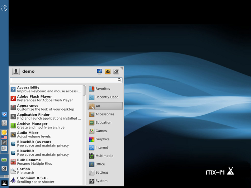Click the lock screen icon in menu header
Viewport: 251px width, 188px height.
click(x=100, y=72)
